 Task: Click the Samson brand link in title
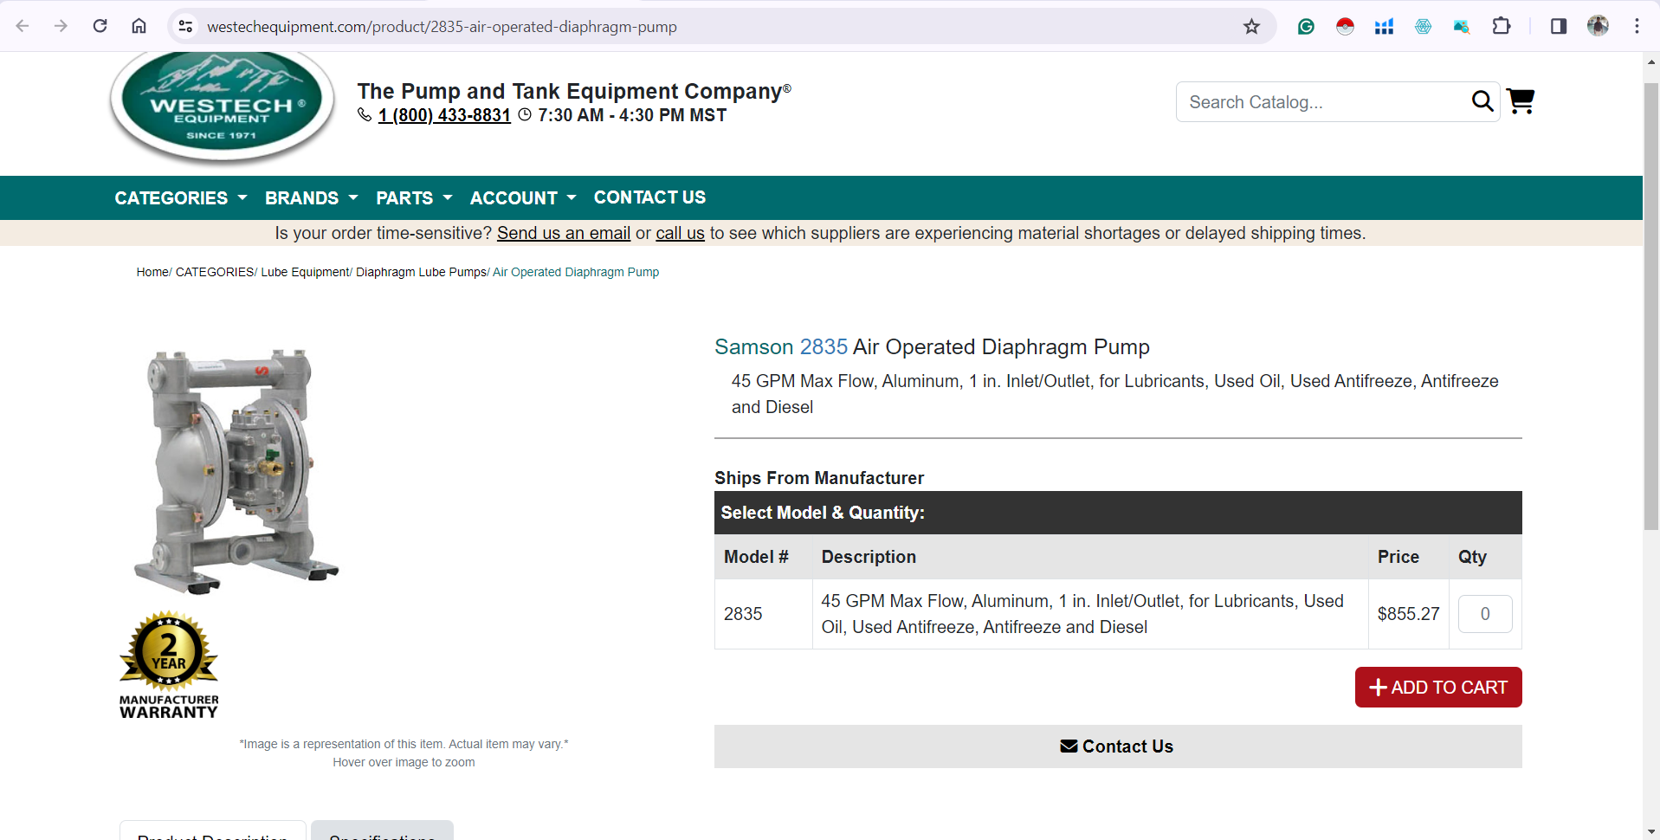(x=754, y=347)
